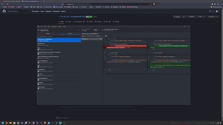Switch to the Changes tab
Screen dimensions: 223x125
(x=48, y=34)
